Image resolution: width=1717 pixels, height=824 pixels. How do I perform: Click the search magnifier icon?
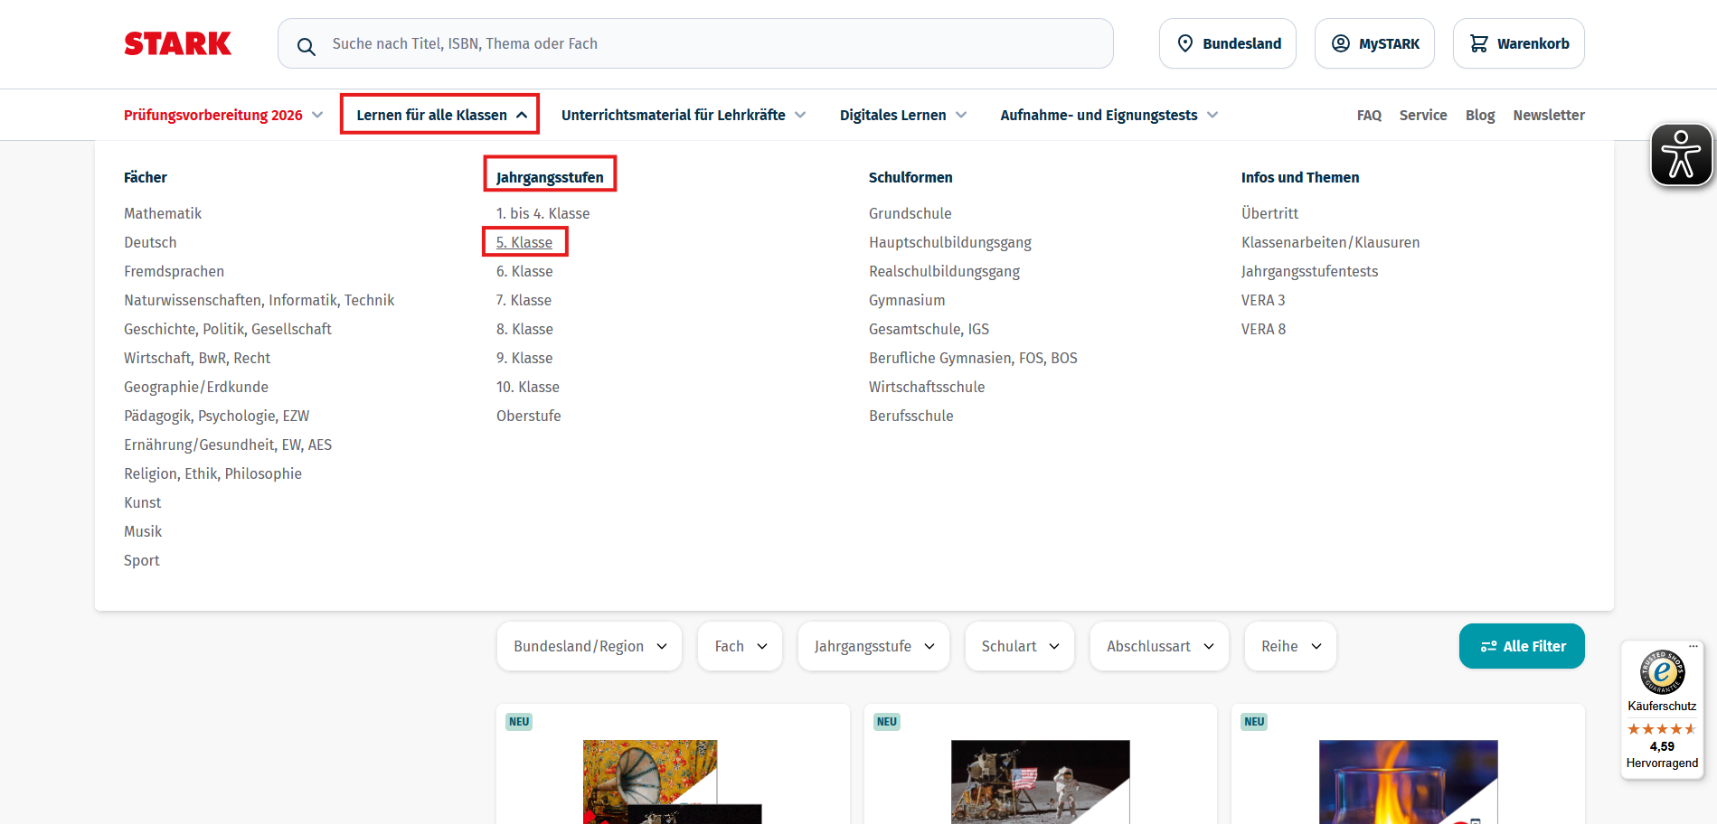pyautogui.click(x=307, y=43)
